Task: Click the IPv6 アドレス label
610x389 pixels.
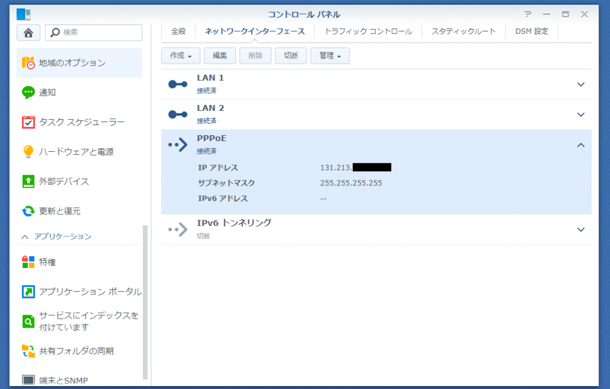Action: 223,198
